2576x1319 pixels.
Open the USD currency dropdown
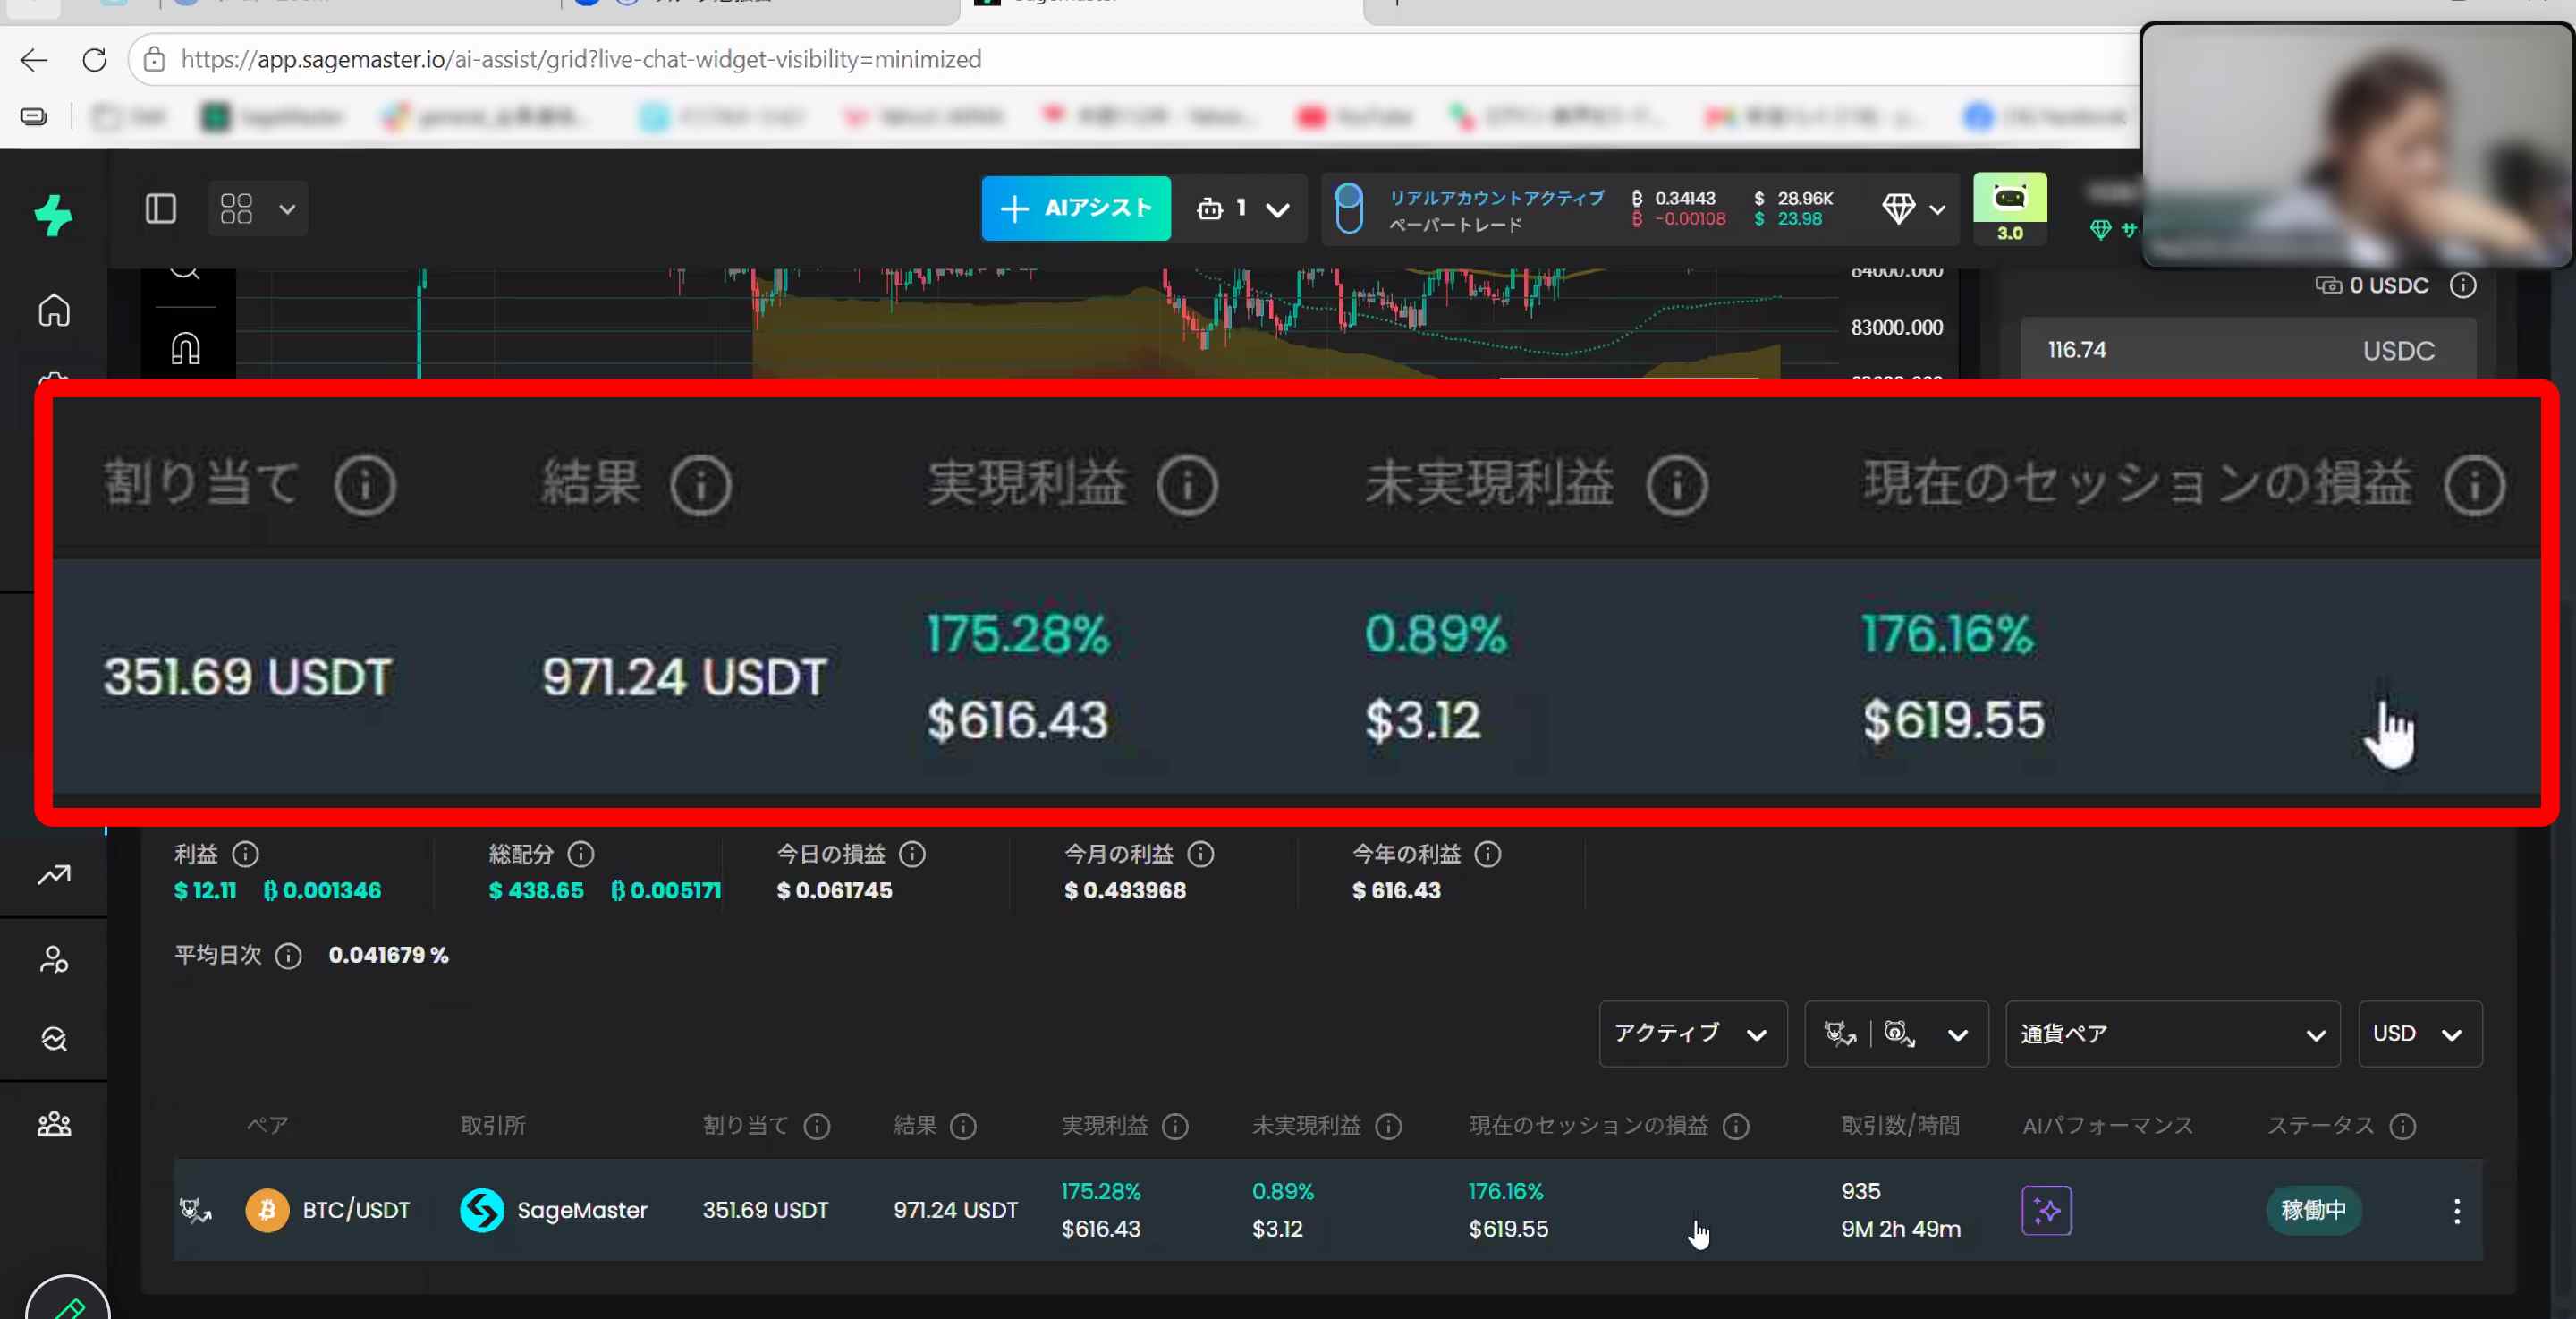(x=2419, y=1034)
